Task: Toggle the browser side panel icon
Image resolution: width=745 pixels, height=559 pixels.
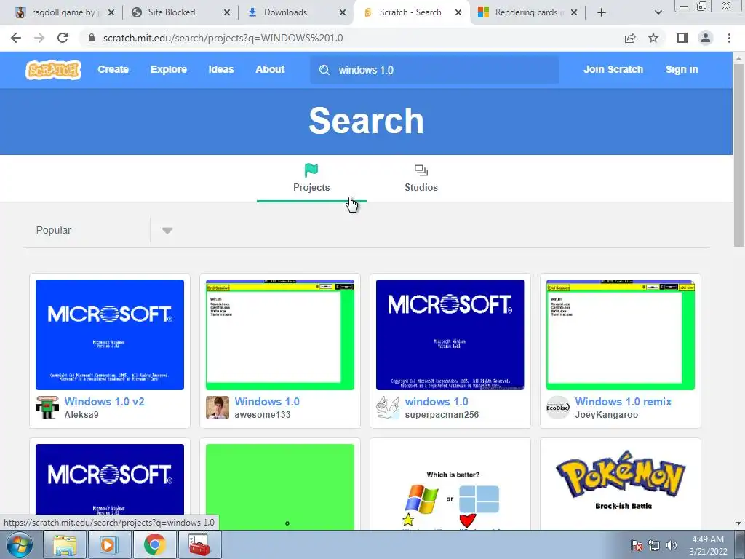Action: 682,38
